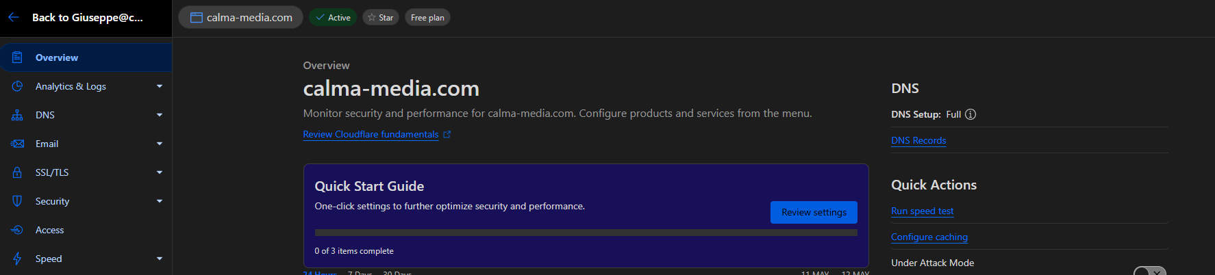Click the Review settings button

pos(814,212)
